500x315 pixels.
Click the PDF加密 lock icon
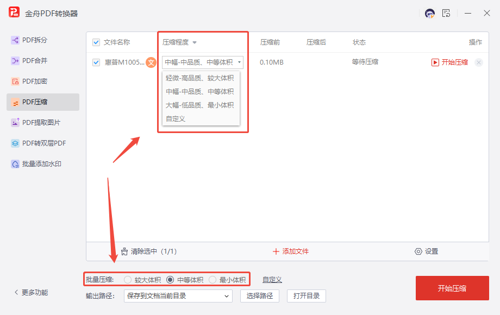coord(15,81)
